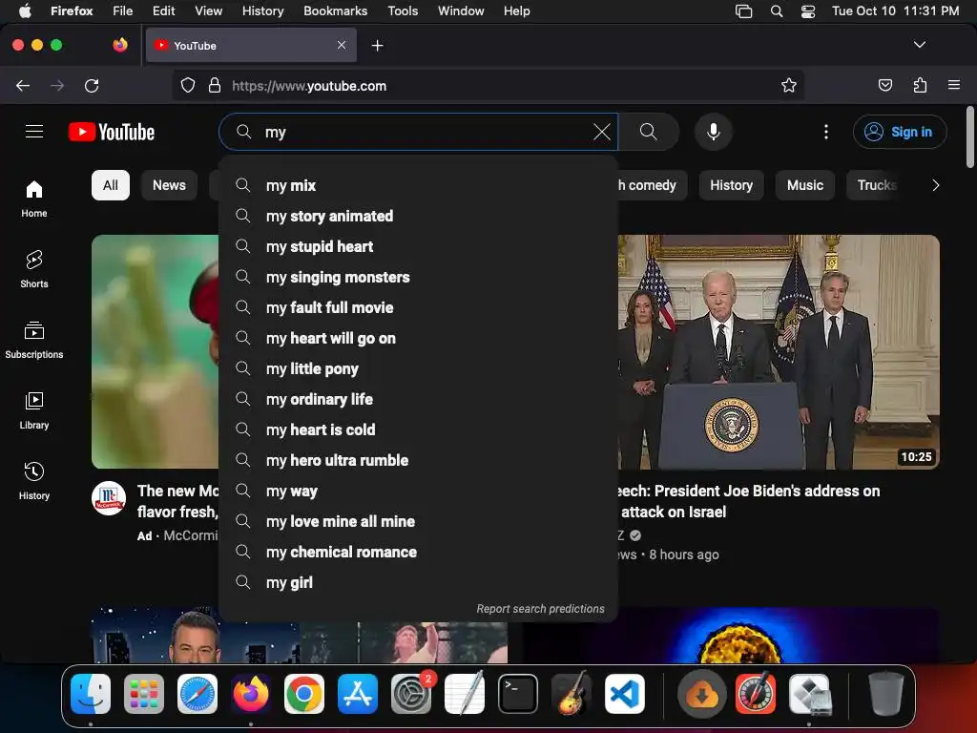Select the News filter chip
Viewport: 977px width, 733px height.
pyautogui.click(x=169, y=185)
